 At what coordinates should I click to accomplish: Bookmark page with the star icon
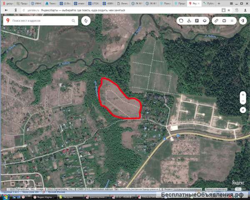(x=229, y=10)
